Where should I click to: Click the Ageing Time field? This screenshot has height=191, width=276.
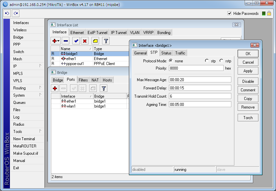point(200,104)
